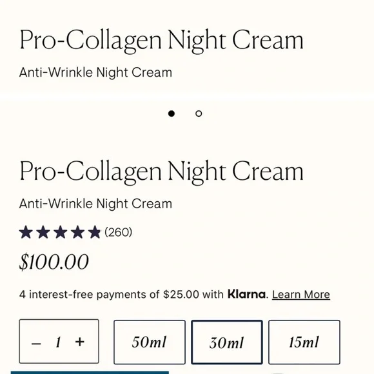374x374 pixels.
Task: Choose the 30ml size option
Action: pos(227,342)
